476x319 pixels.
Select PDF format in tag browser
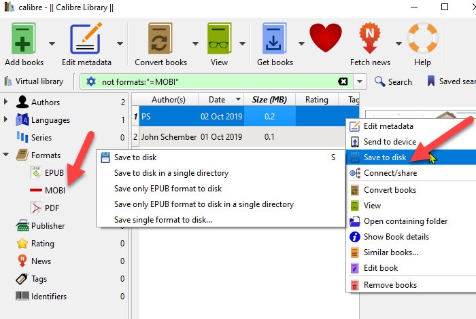pyautogui.click(x=52, y=208)
